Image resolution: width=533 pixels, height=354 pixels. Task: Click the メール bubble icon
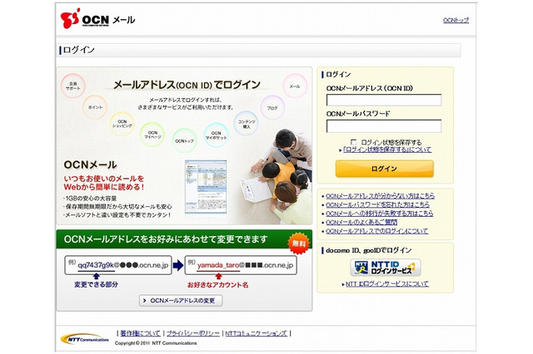(x=295, y=86)
